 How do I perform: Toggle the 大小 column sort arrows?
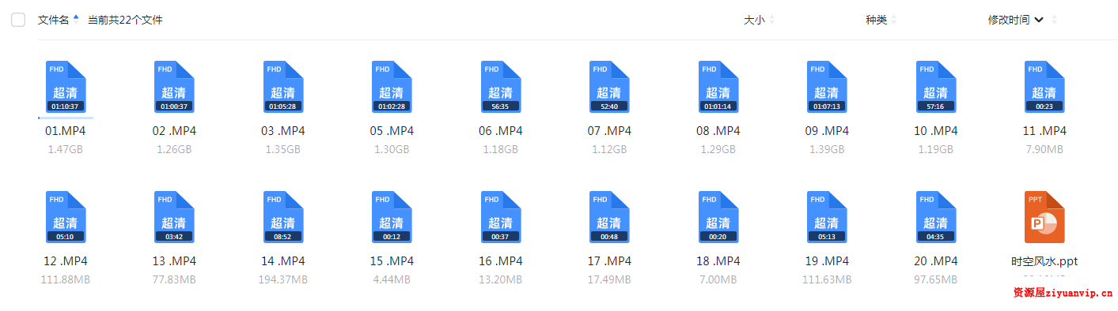pos(772,20)
